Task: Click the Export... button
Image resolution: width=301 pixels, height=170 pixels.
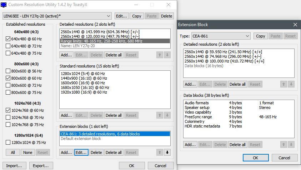Action: pyautogui.click(x=41, y=166)
